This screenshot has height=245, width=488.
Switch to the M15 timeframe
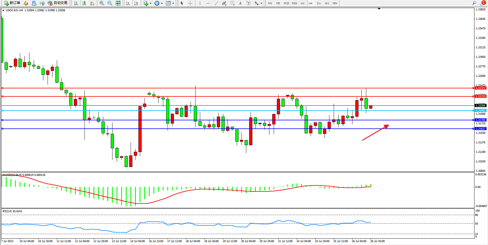286,3
